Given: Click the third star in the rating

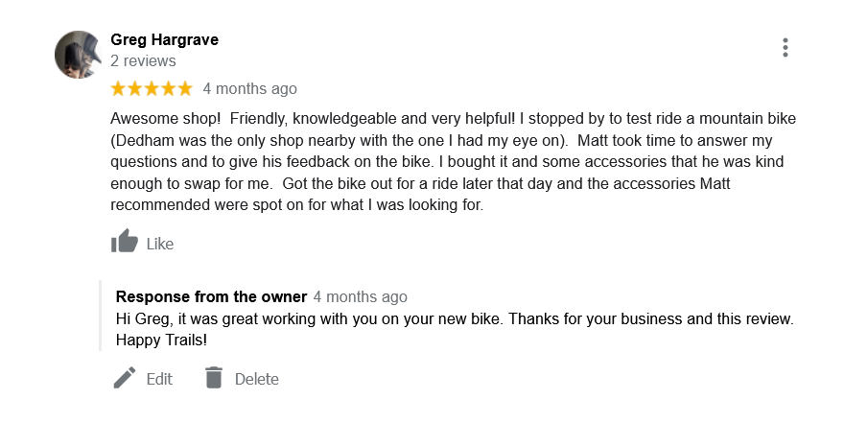Looking at the screenshot, I should [x=152, y=88].
